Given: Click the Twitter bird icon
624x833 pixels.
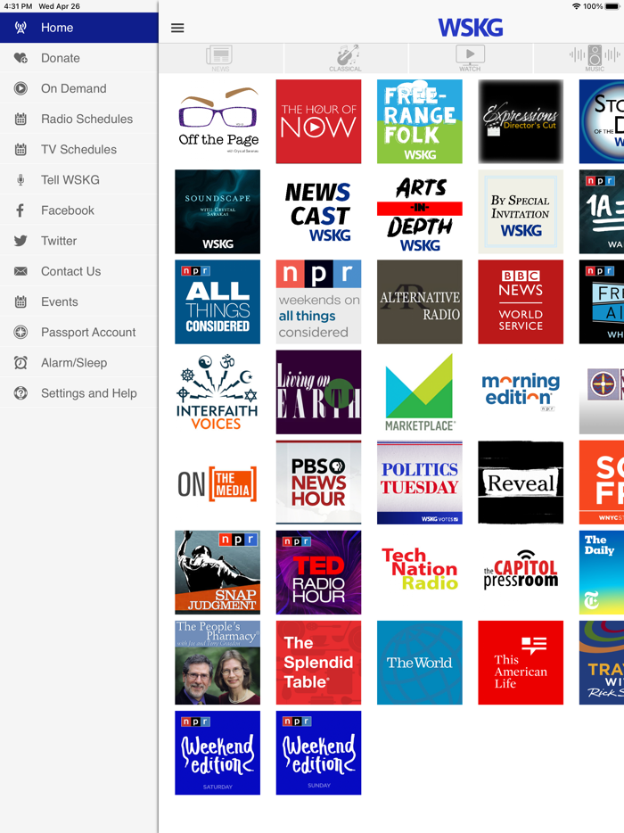Looking at the screenshot, I should (x=21, y=241).
